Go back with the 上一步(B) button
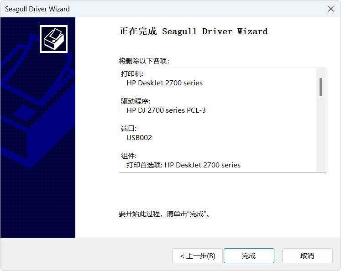 (x=197, y=256)
